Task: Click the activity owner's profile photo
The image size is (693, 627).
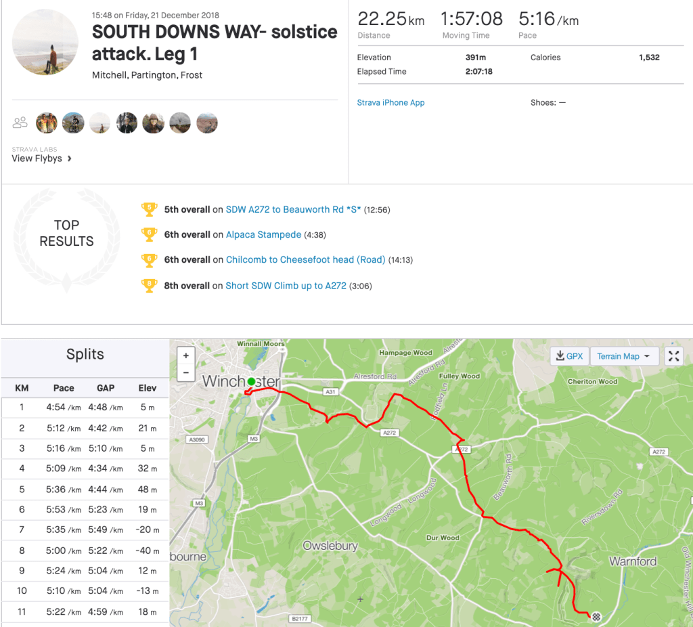Action: click(45, 42)
